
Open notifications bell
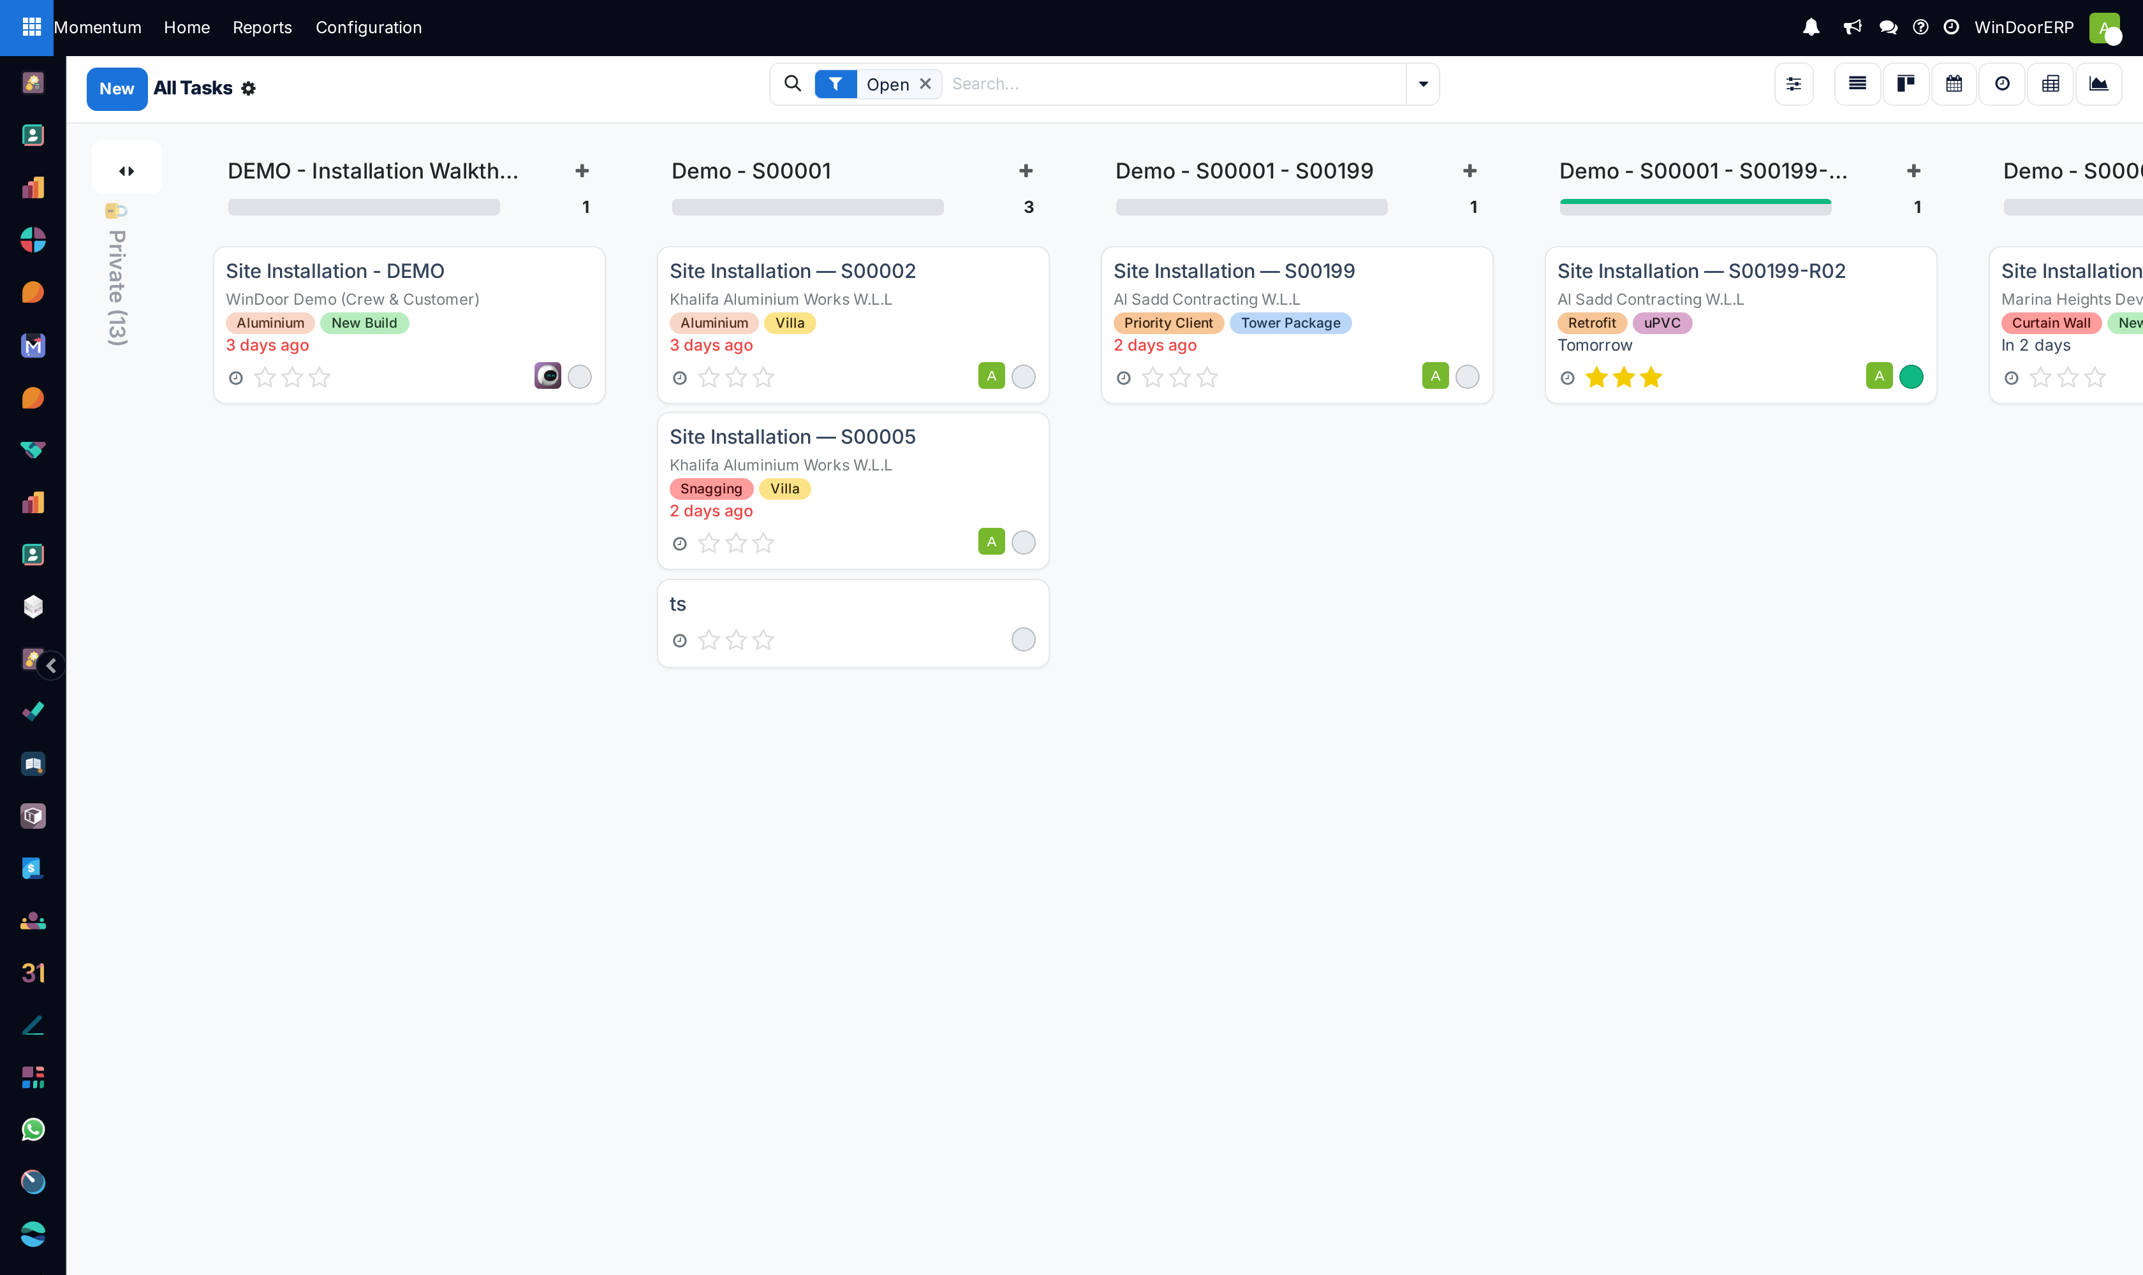coord(1810,27)
